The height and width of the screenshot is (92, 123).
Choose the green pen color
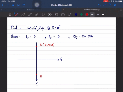(81, 15)
